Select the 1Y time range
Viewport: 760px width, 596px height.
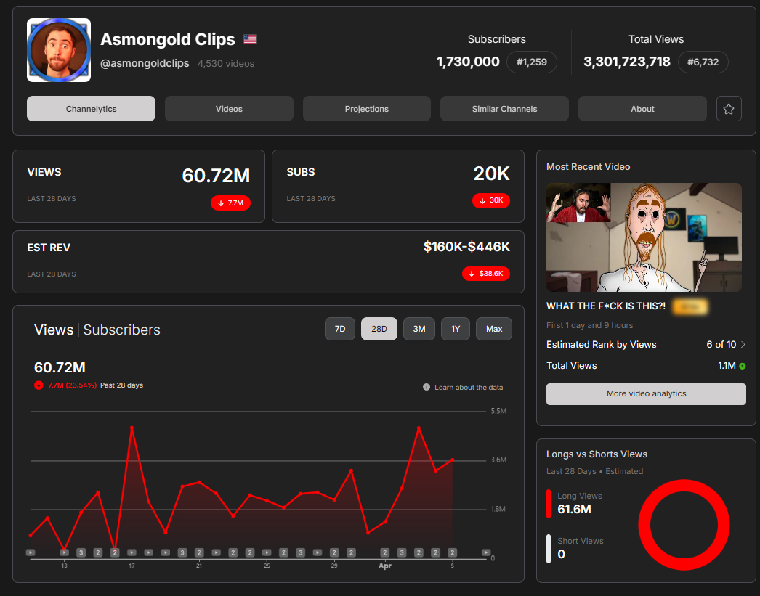(456, 330)
